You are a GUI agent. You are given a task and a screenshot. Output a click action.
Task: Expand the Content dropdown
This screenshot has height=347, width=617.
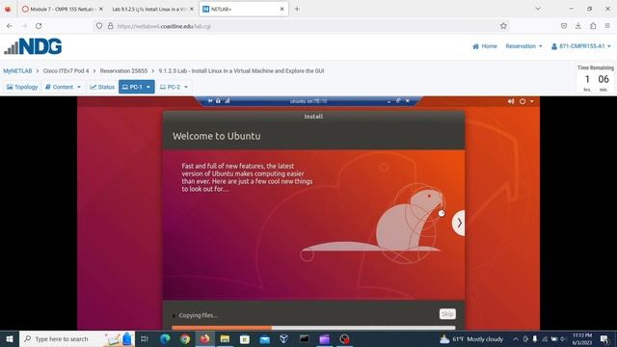coord(63,87)
